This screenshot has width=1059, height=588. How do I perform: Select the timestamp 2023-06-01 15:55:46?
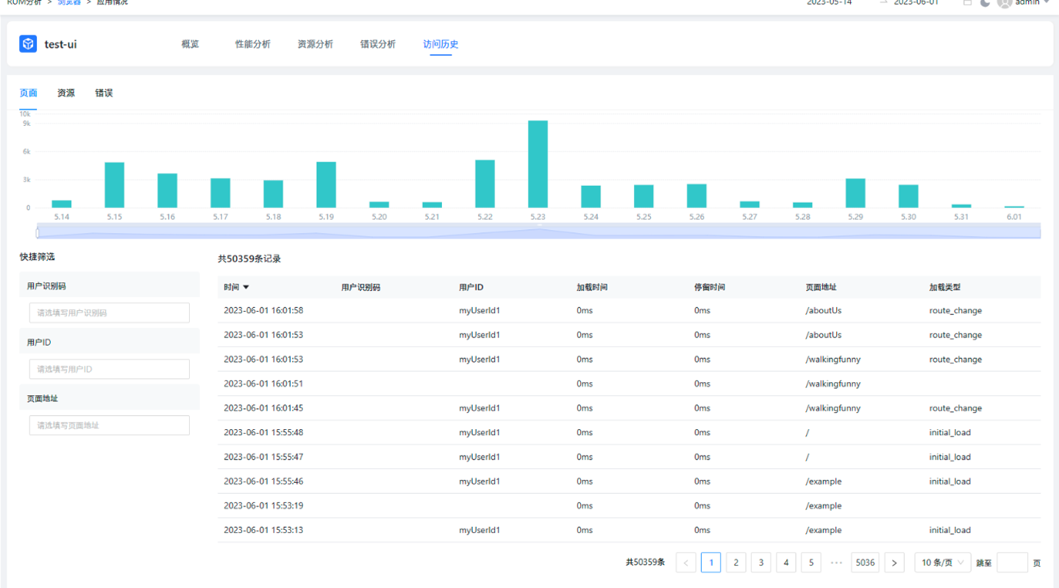[x=263, y=481]
